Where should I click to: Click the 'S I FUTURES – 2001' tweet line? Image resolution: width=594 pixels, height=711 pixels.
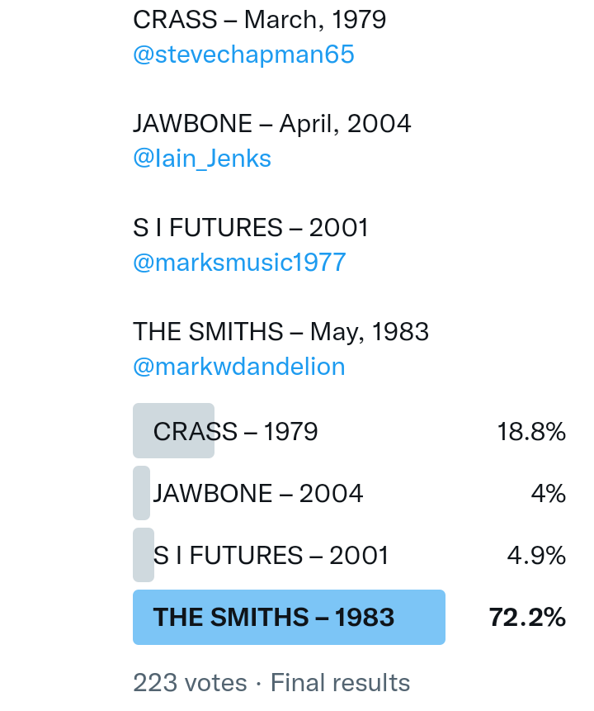[x=251, y=227]
